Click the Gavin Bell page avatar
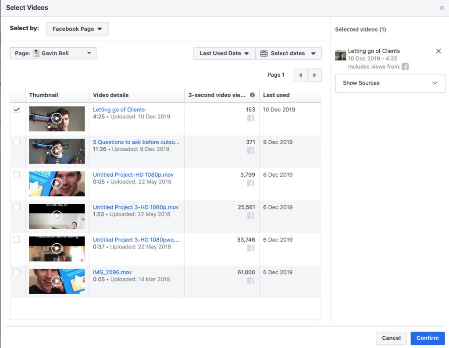This screenshot has height=348, width=449. pyautogui.click(x=37, y=53)
